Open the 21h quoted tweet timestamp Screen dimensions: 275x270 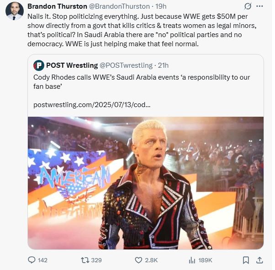[163, 65]
